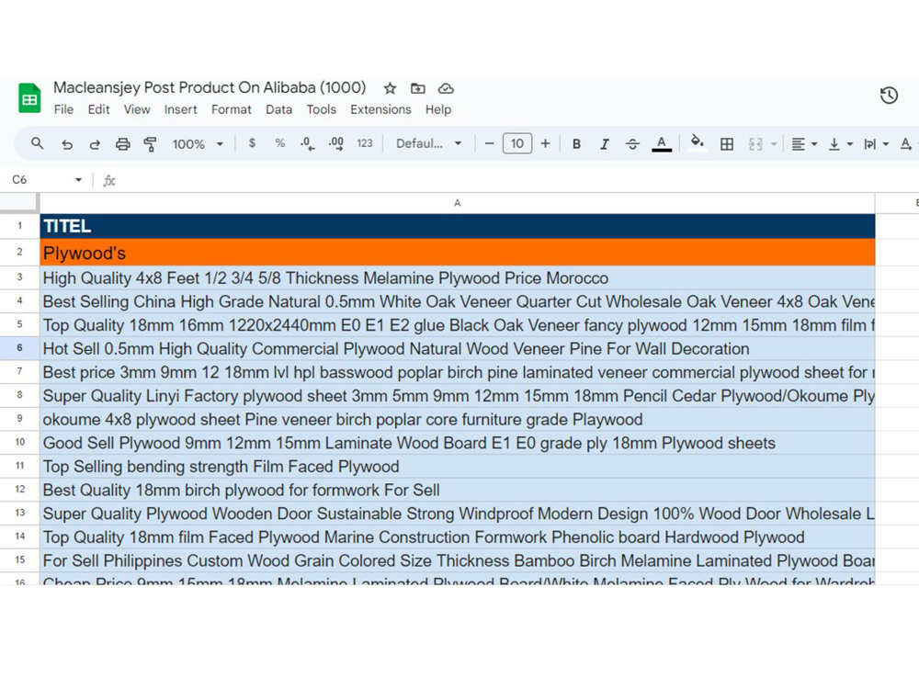Open the Google Sheets home icon
This screenshot has height=689, width=919.
coord(29,98)
